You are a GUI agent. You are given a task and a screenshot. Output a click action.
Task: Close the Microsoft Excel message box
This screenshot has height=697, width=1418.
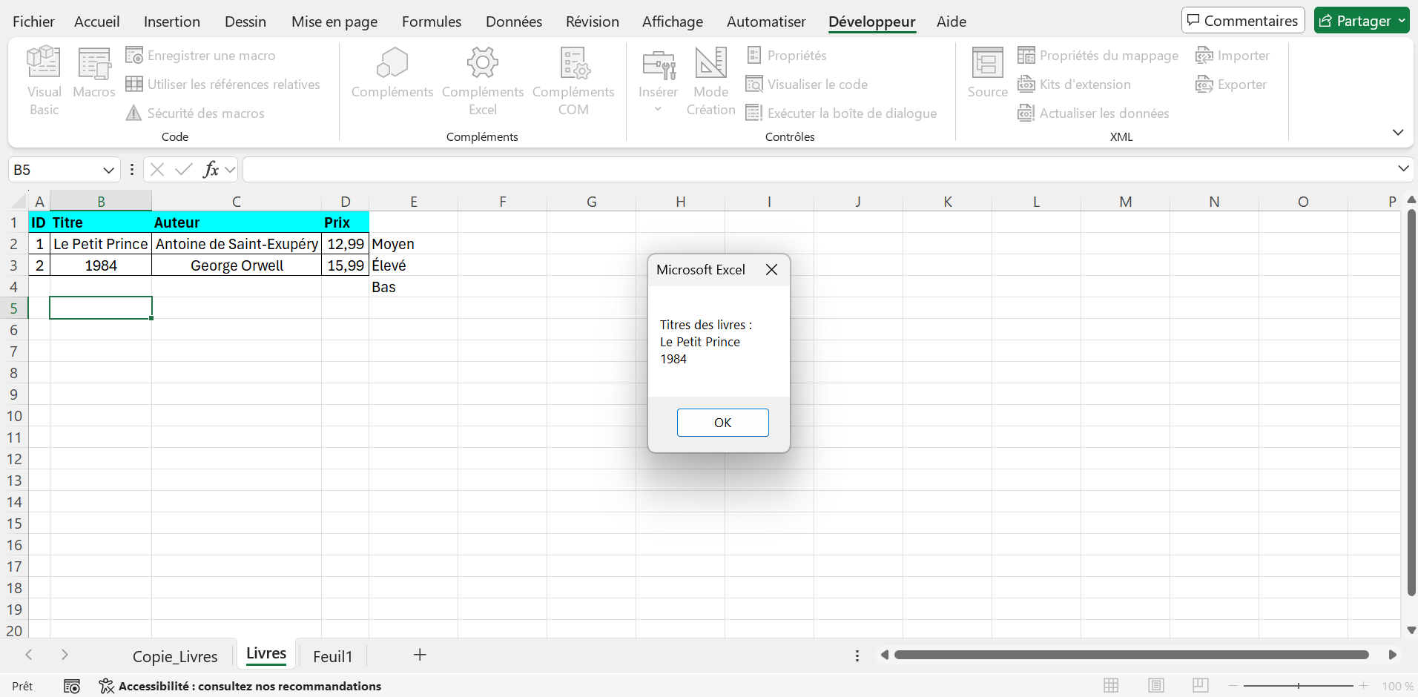point(771,270)
